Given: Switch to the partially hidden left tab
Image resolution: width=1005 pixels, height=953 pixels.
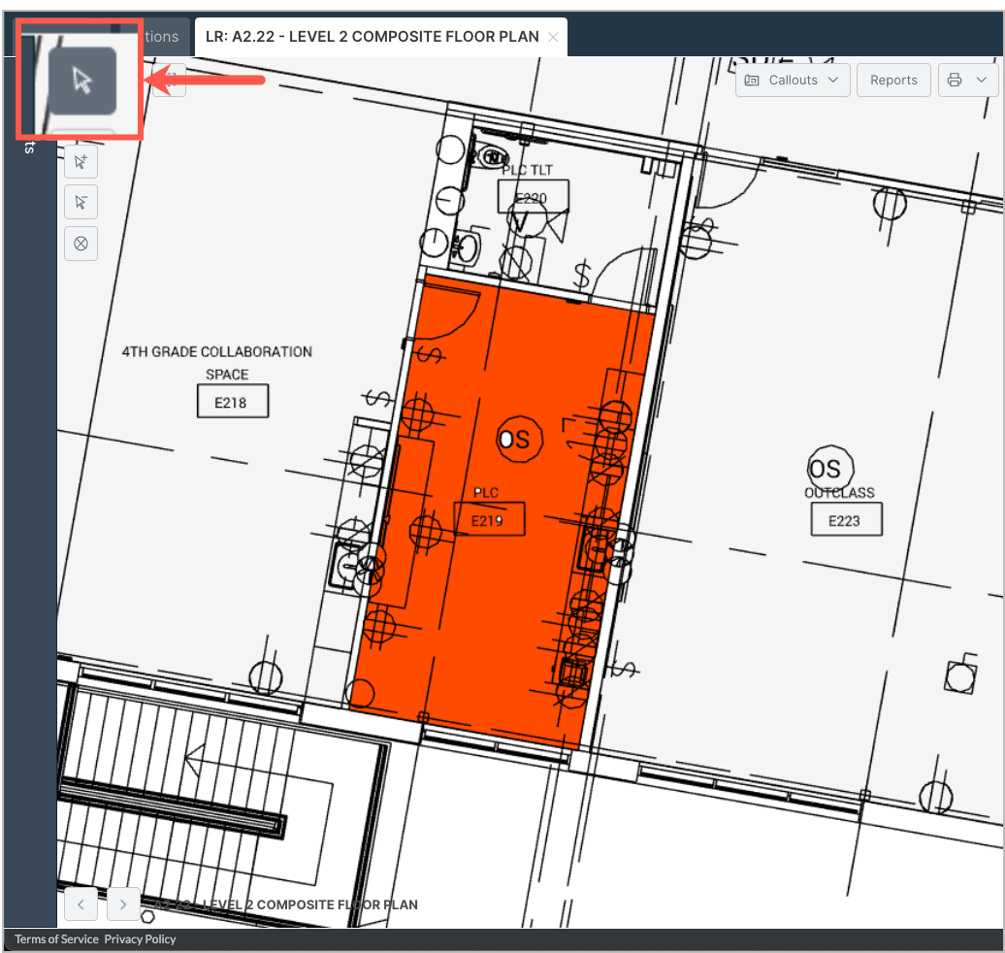Looking at the screenshot, I should (160, 37).
